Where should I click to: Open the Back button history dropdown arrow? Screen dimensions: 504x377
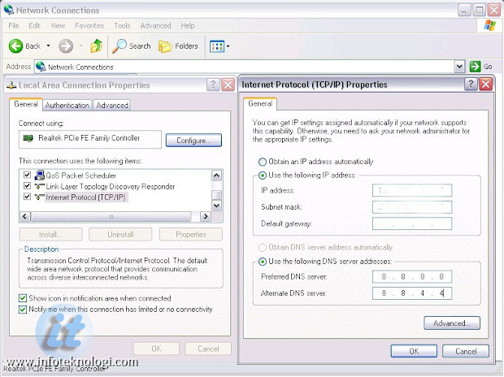pos(48,46)
